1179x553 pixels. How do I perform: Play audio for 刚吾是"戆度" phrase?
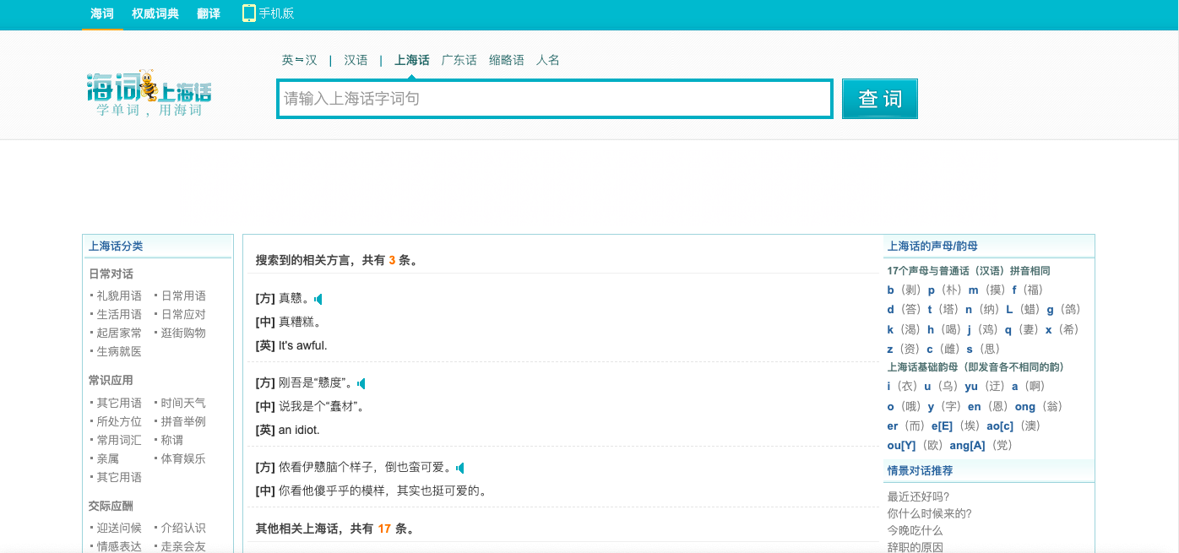361,383
